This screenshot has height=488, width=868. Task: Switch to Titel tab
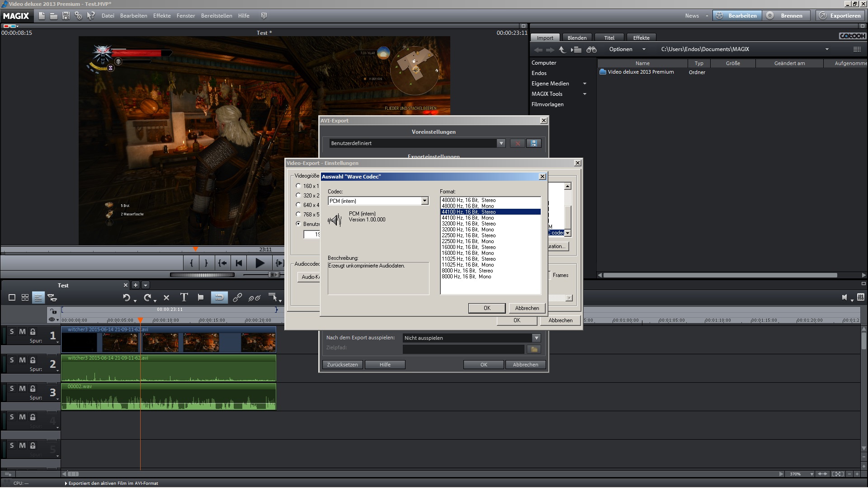[x=609, y=38]
